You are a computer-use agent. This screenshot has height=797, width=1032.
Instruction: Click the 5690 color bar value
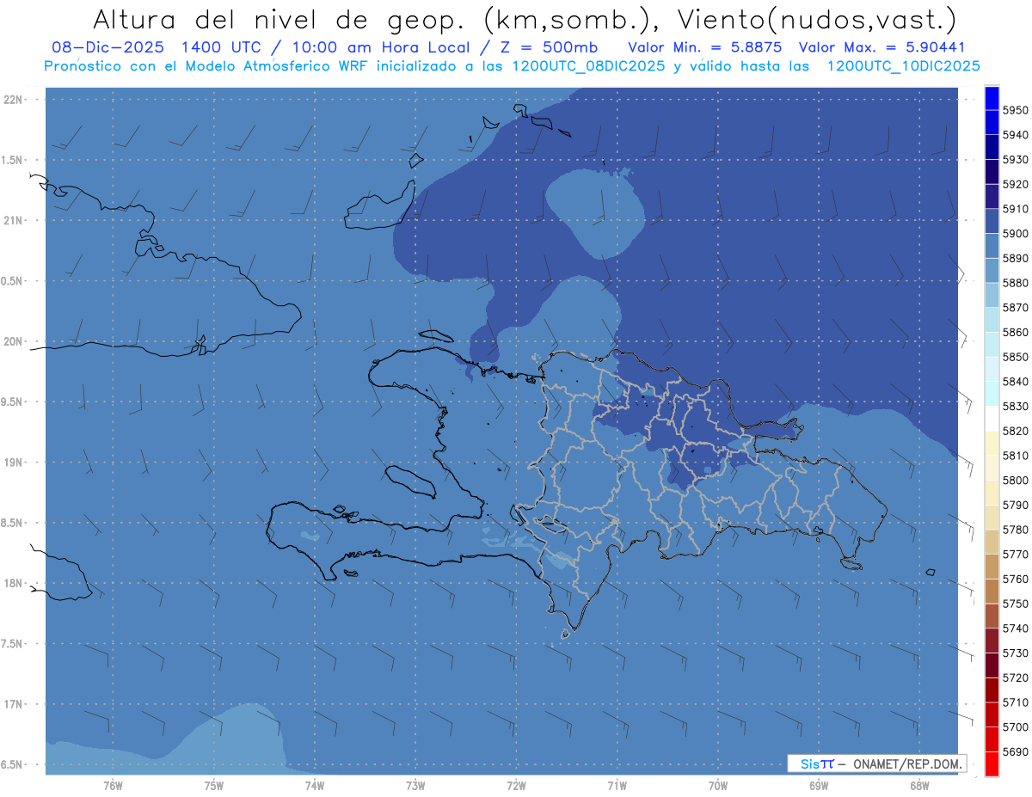point(1015,751)
